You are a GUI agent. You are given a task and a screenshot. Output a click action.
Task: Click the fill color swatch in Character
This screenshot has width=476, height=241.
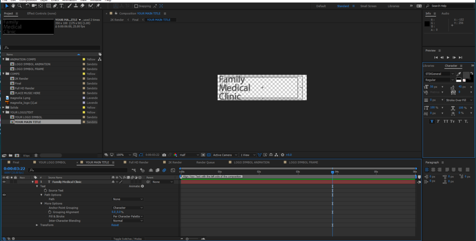point(465,75)
